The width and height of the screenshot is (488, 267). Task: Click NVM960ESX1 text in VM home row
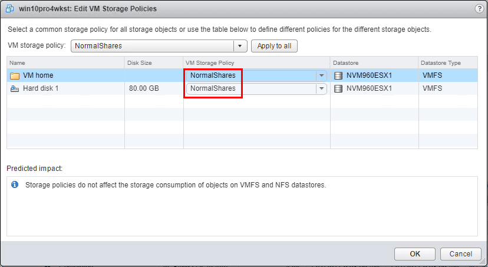pos(369,75)
